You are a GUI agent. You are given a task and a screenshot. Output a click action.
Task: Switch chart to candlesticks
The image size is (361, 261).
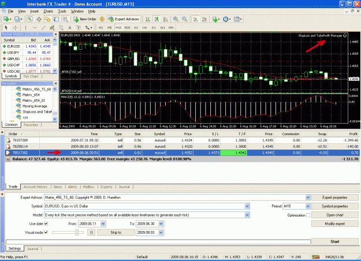pyautogui.click(x=157, y=19)
